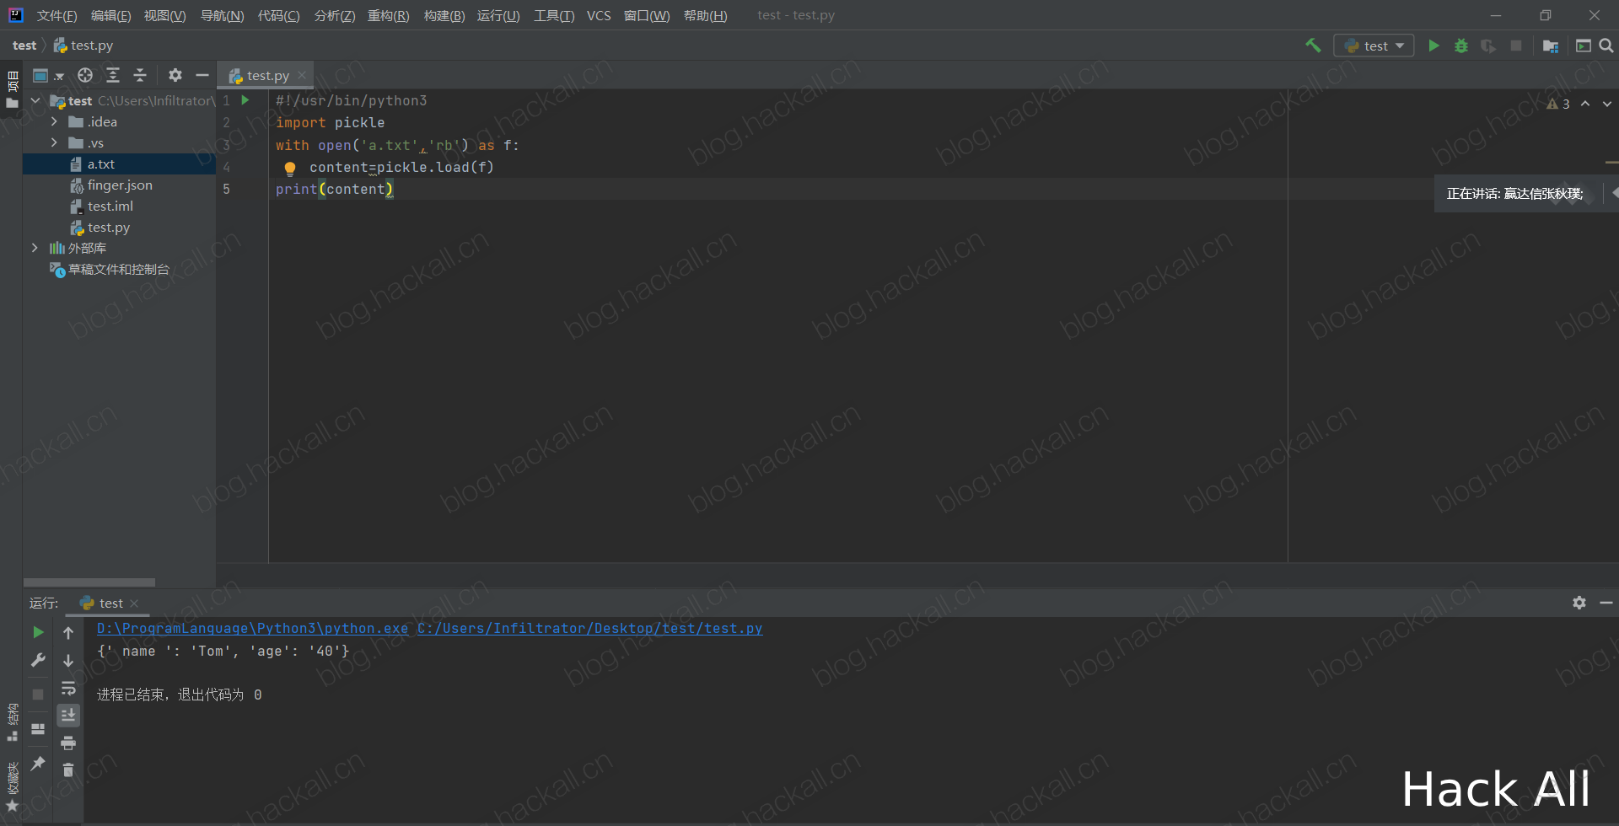Screen dimensions: 1619x826
Task: Select a.txt in project tree
Action: (119, 164)
